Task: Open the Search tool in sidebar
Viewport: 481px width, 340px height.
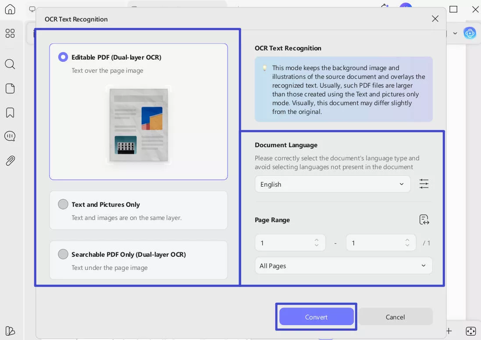Action: (x=10, y=64)
